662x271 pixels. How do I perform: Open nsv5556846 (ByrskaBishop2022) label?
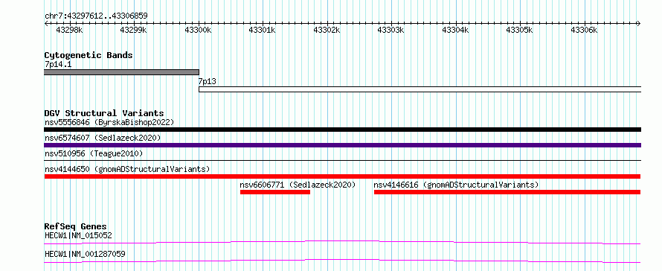pos(109,123)
